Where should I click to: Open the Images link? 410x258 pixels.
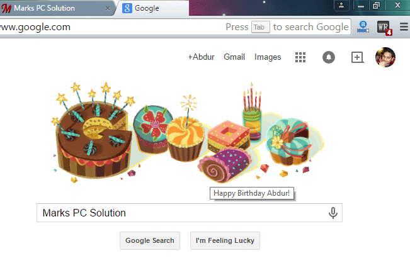pyautogui.click(x=268, y=57)
